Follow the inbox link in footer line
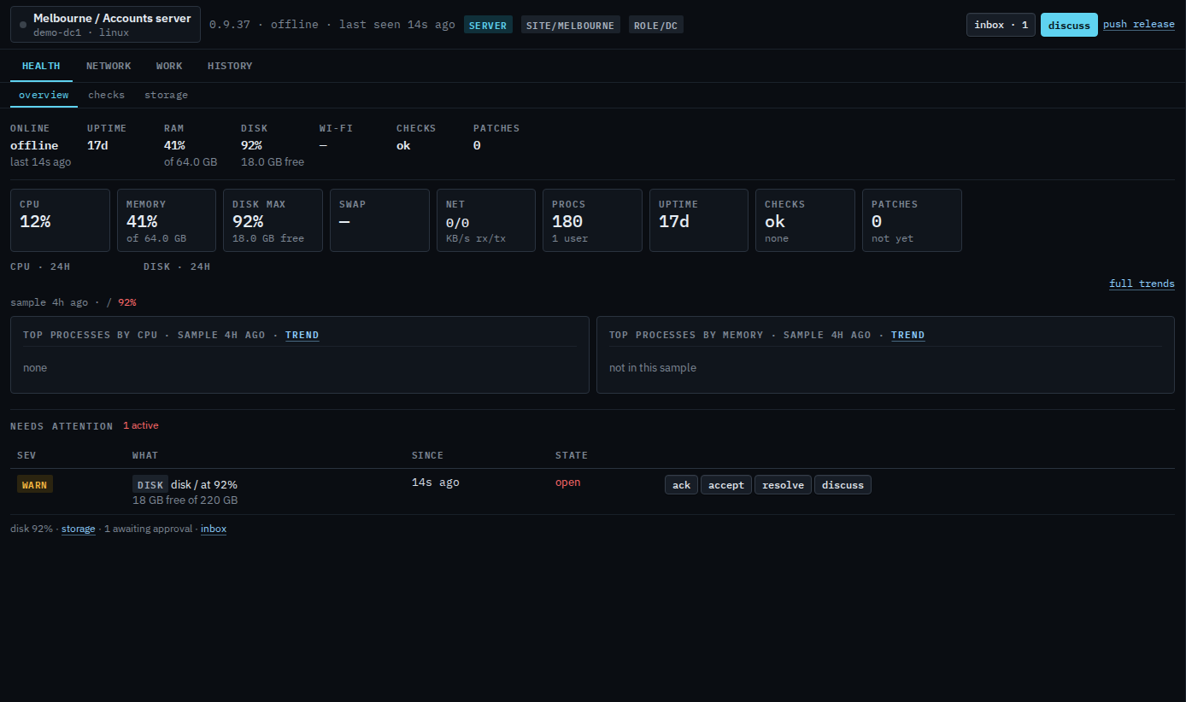Screen dimensions: 1186x702 pos(214,529)
